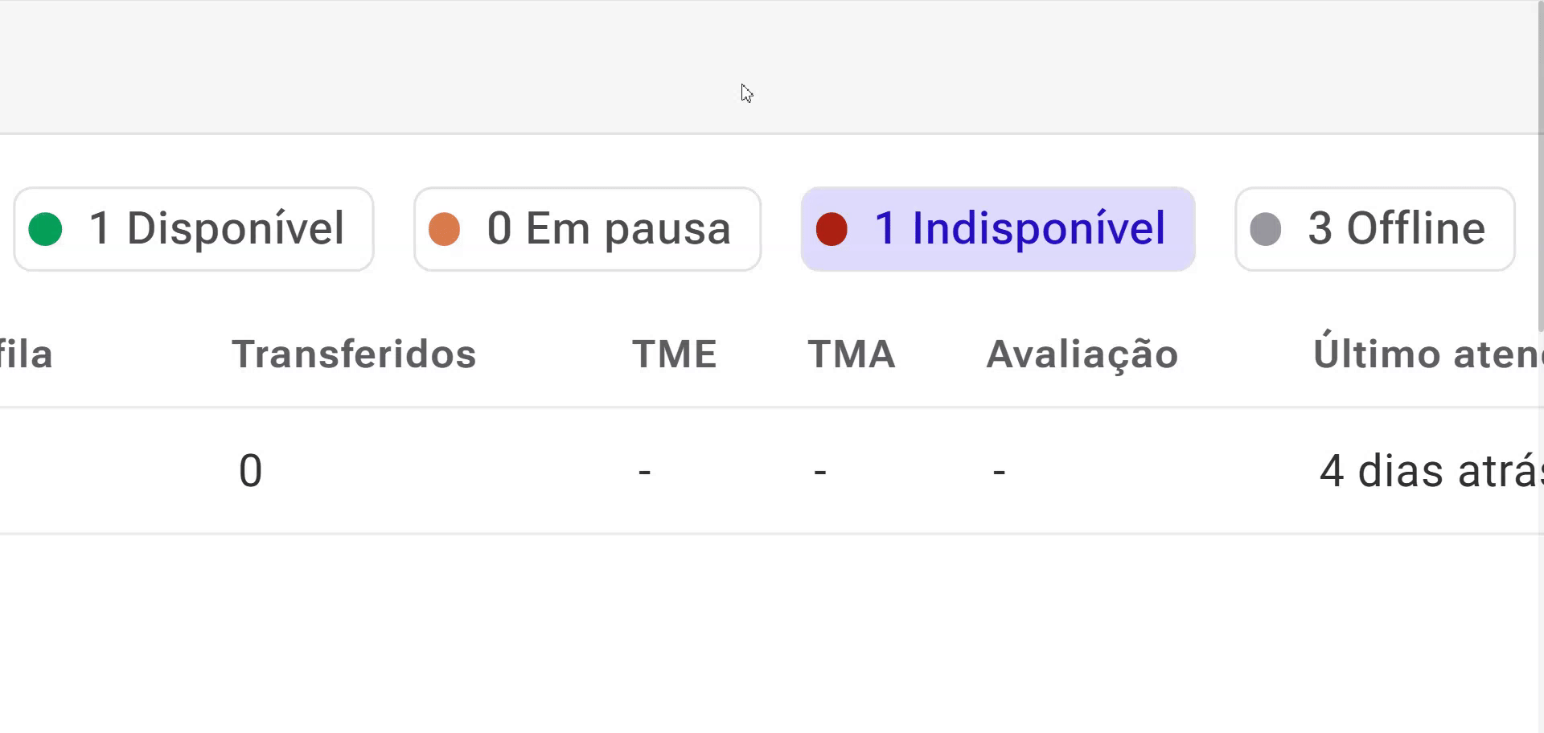Click the dash under the TME column
The image size is (1544, 733).
644,471
